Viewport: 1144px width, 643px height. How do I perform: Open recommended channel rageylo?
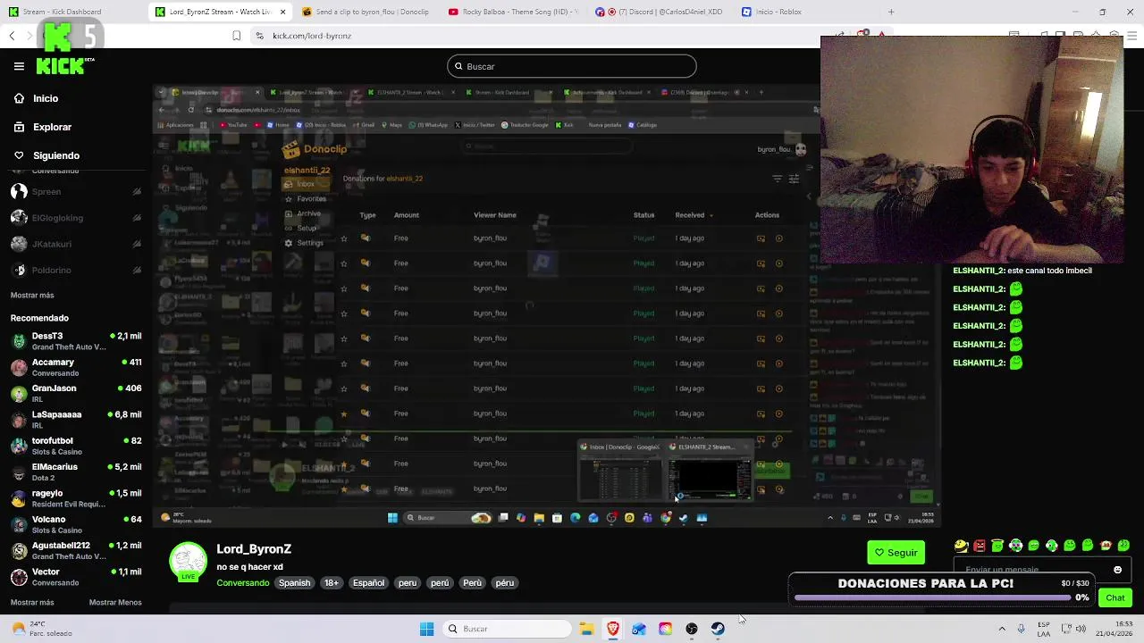[x=76, y=498]
